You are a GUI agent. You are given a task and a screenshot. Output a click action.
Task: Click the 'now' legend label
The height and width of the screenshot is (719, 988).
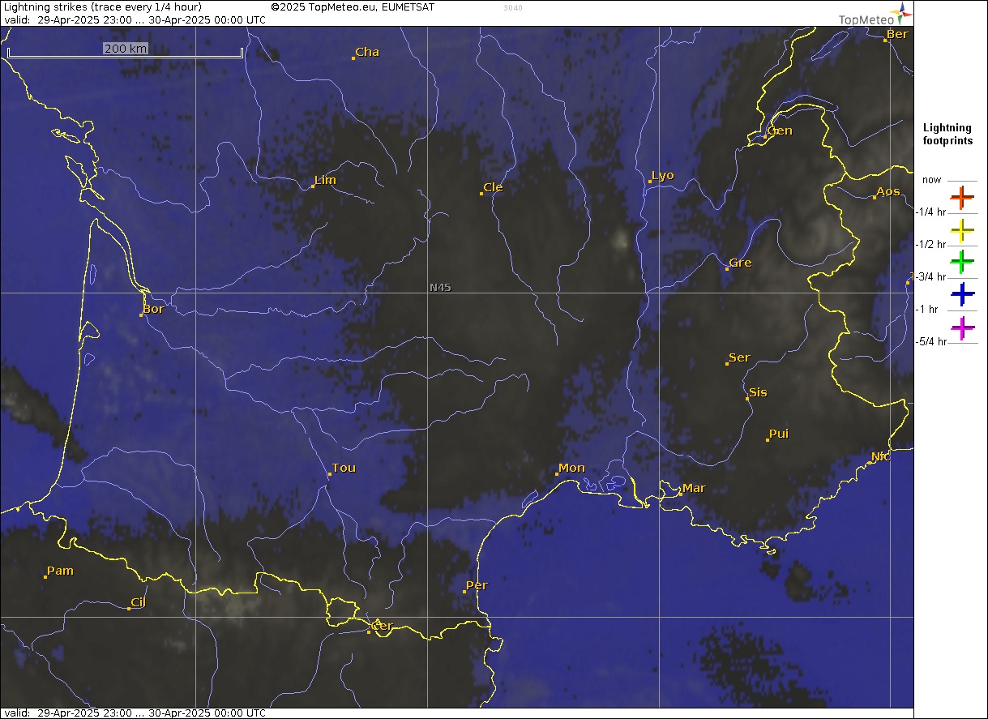[x=932, y=180]
